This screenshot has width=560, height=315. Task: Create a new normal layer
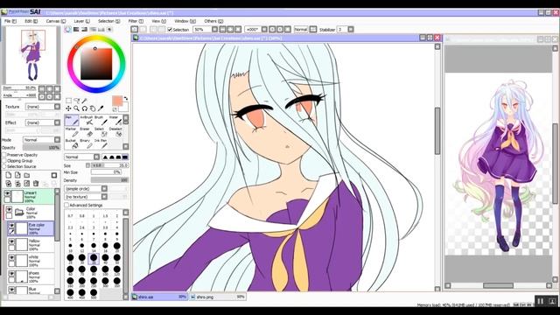pos(9,175)
